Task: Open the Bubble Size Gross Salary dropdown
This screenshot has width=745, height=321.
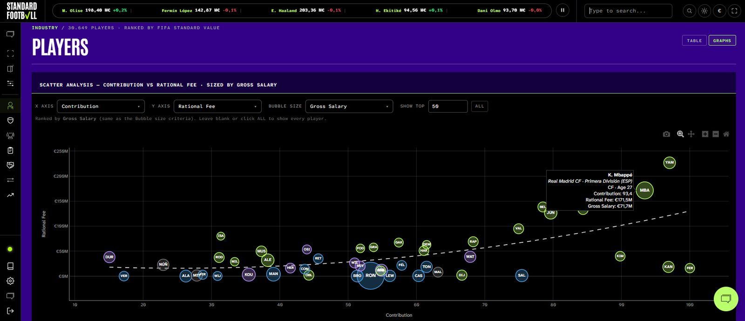Action: click(x=349, y=106)
